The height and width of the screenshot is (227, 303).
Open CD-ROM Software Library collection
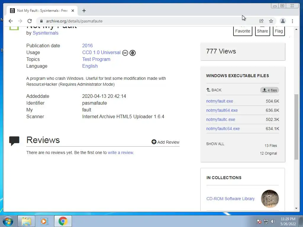pyautogui.click(x=230, y=199)
